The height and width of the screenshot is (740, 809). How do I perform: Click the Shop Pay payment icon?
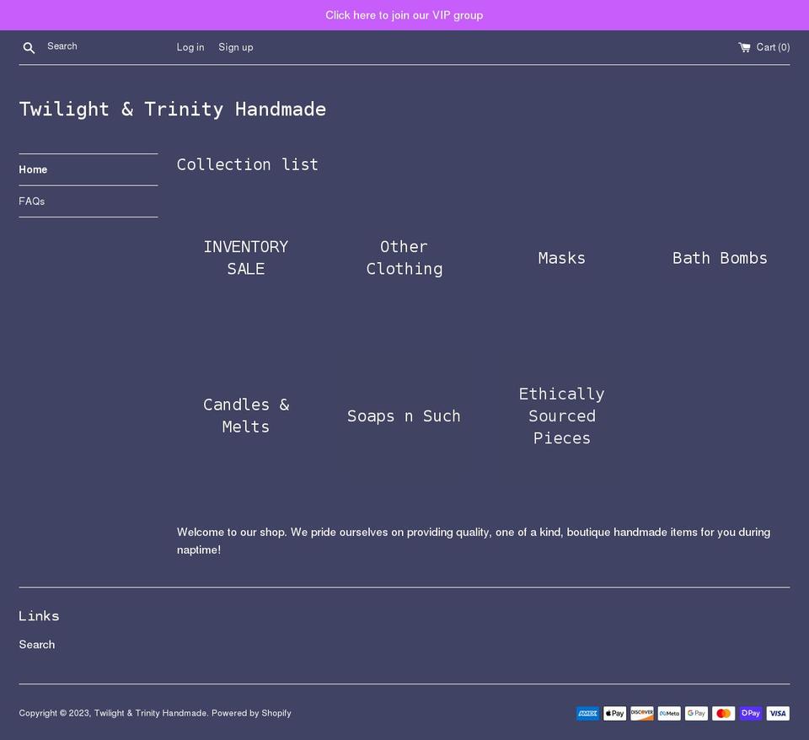(x=750, y=713)
